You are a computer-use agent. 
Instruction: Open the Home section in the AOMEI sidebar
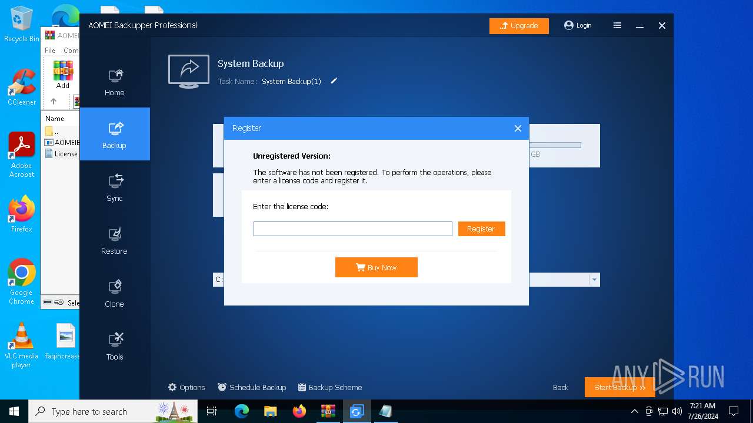114,82
